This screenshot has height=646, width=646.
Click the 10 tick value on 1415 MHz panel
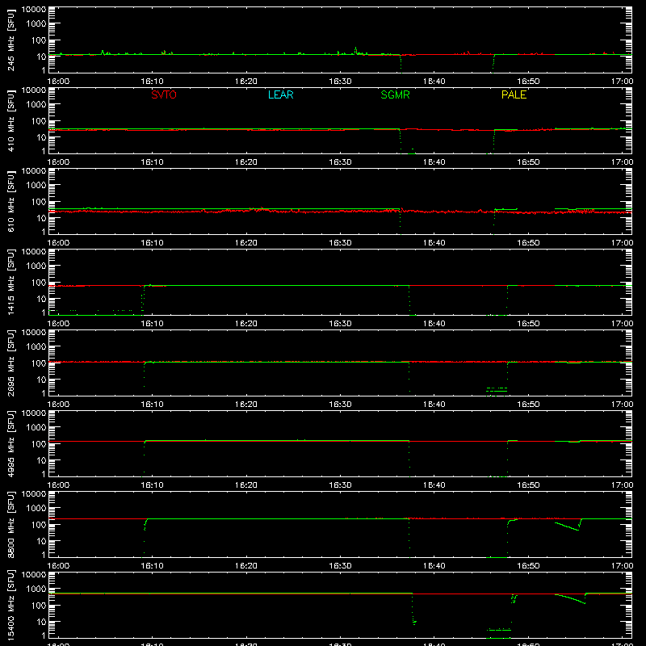[x=41, y=299]
